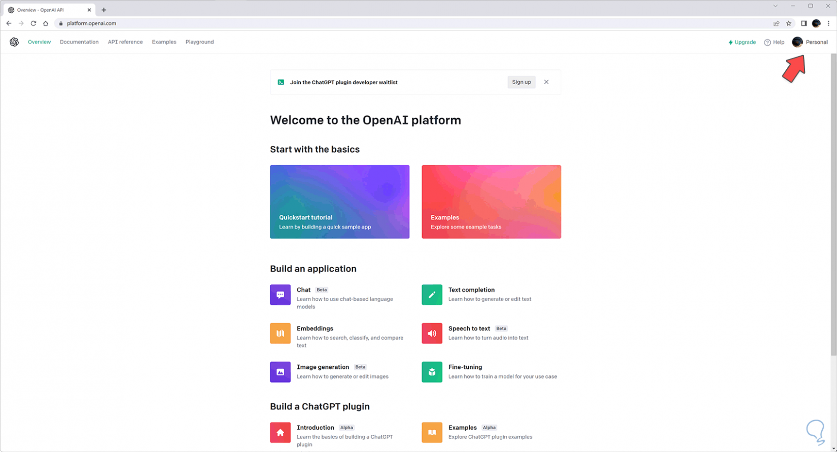The image size is (837, 452).
Task: Open the Overview nav item
Action: [x=39, y=42]
